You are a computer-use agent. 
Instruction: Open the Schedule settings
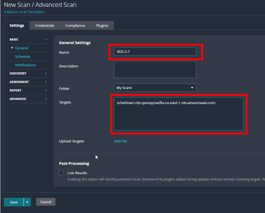click(x=22, y=56)
